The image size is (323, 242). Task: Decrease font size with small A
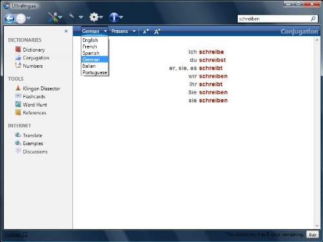146,32
